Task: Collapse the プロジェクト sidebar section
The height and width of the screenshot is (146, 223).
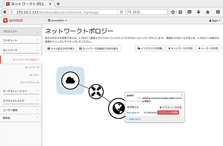Action: [21, 32]
